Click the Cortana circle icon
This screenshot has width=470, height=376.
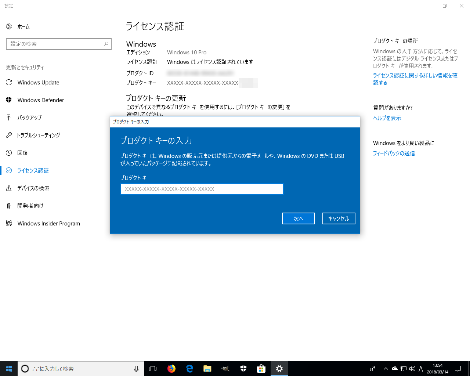(25, 369)
